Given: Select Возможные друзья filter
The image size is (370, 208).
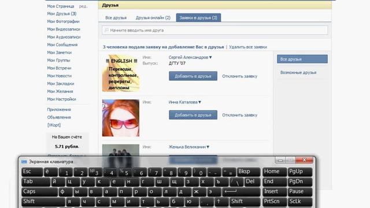Looking at the screenshot, I should tap(298, 72).
